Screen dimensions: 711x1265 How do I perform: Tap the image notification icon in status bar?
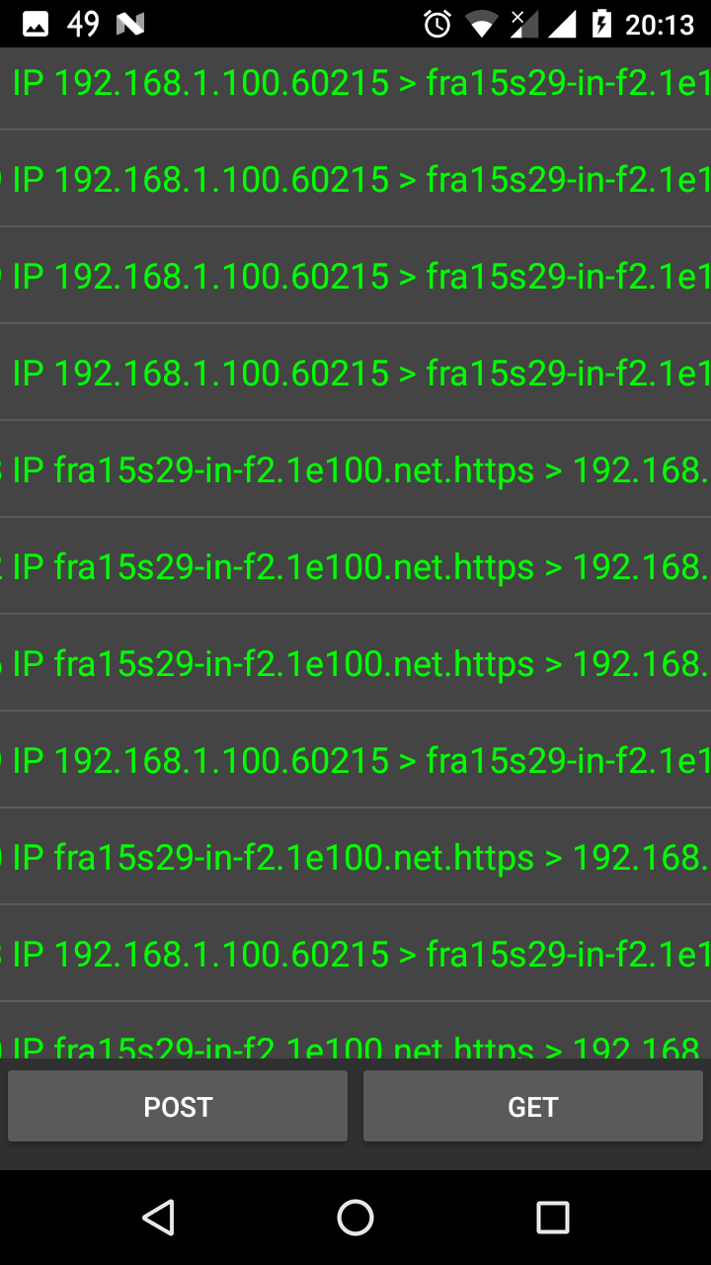36,24
